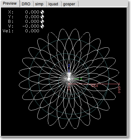
Task: Select the simp tab
Action: click(x=39, y=4)
